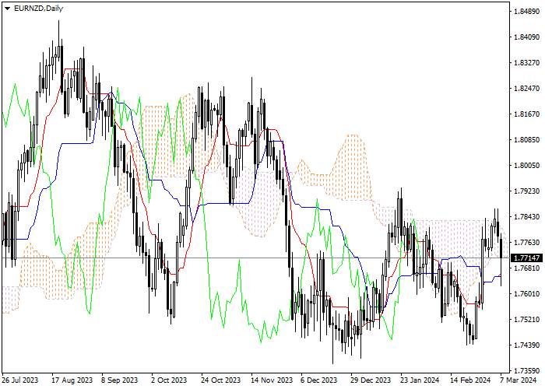Select the 1.74390 price axis label
This screenshot has width=545, height=389.
click(526, 345)
